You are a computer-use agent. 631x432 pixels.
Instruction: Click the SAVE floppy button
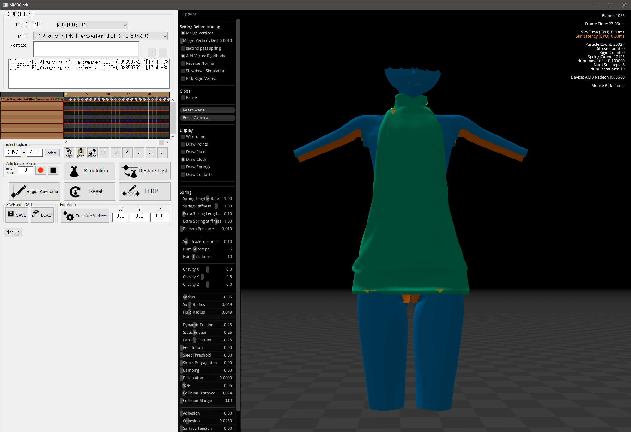tap(17, 215)
